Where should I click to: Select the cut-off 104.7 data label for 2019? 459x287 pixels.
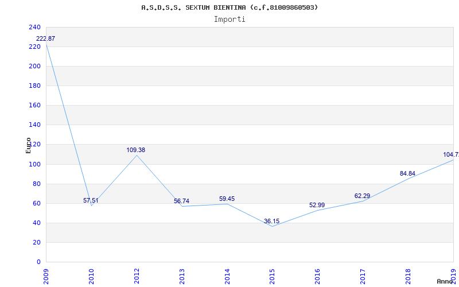[451, 154]
